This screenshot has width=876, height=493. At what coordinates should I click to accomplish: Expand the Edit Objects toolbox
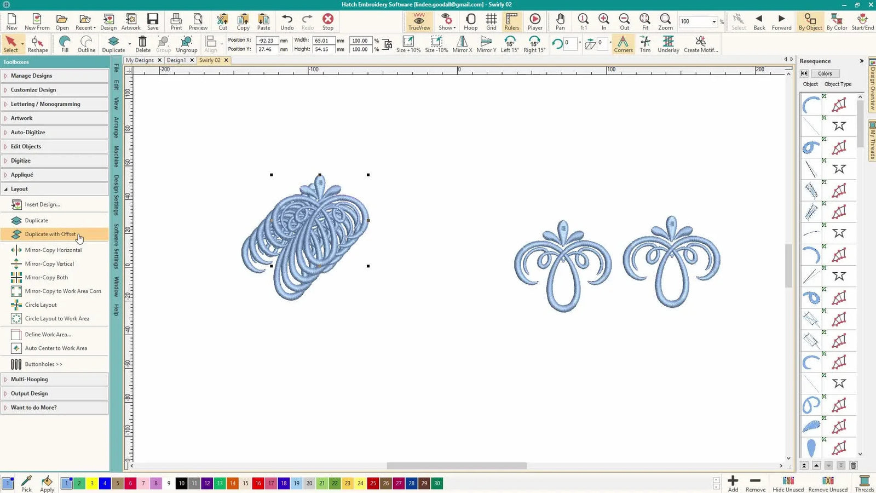point(26,146)
